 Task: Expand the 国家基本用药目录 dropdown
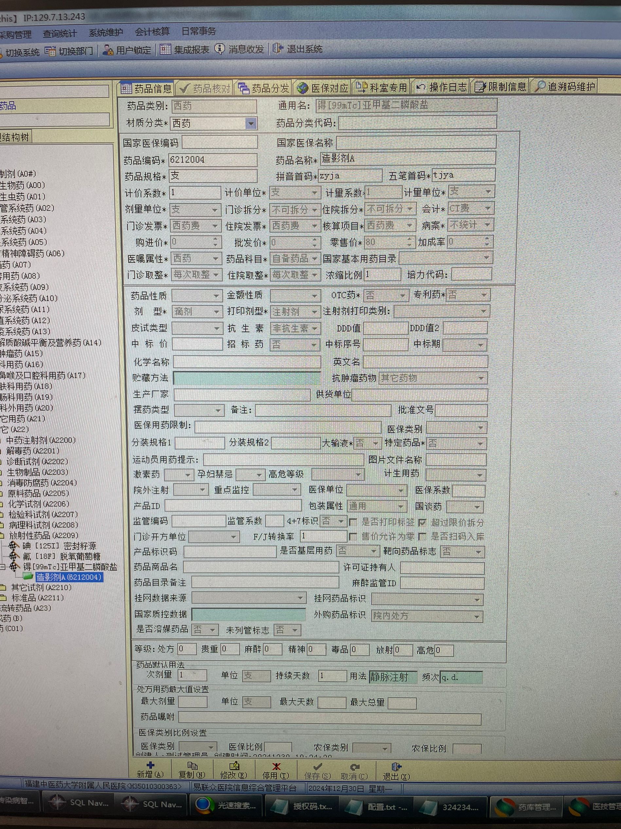(486, 257)
